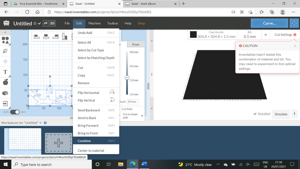Image resolution: width=300 pixels, height=169 pixels.
Task: Click Copy in Edit menu
Action: coord(96,75)
